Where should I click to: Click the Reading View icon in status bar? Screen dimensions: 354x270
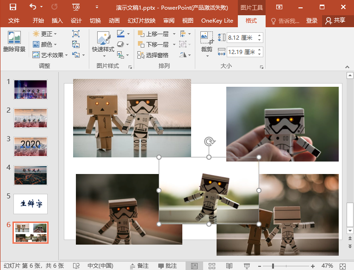click(229, 266)
